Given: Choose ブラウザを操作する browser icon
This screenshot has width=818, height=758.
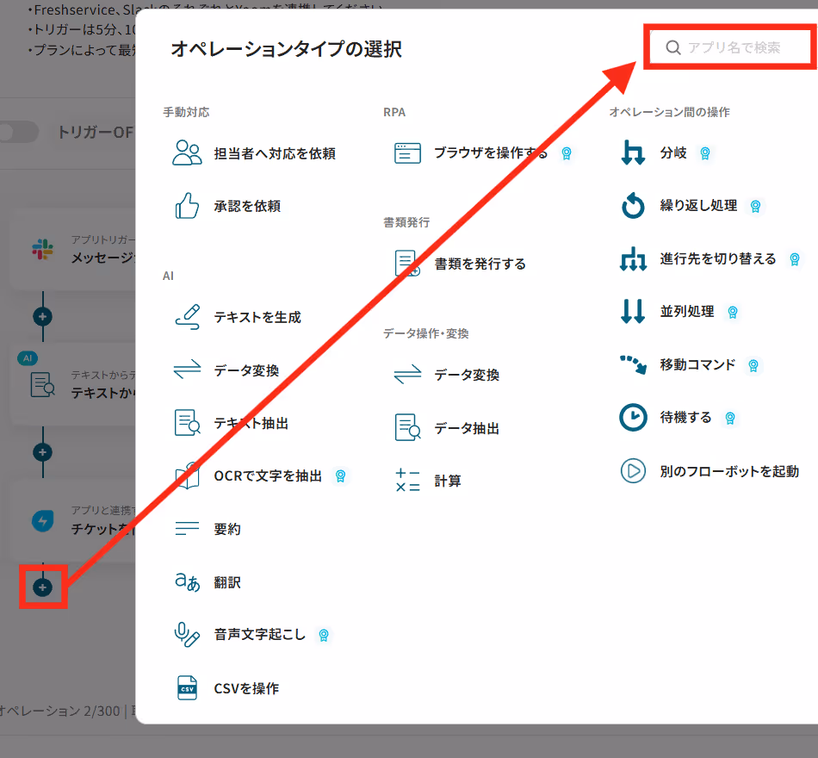Looking at the screenshot, I should 407,153.
